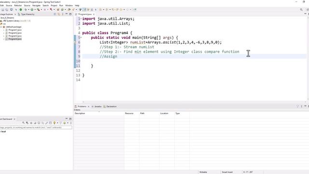Click the Open Type toolbar icon
Screen dimensions: 309x174
[x=69, y=10]
